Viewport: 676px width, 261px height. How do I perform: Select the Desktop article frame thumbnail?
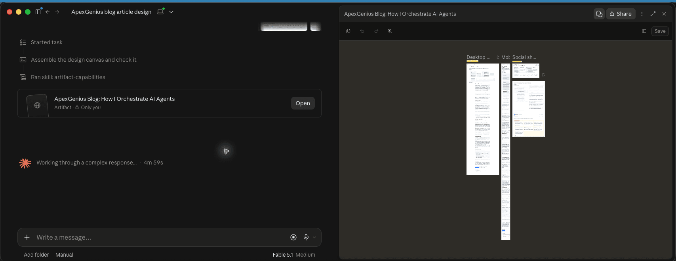(x=483, y=119)
